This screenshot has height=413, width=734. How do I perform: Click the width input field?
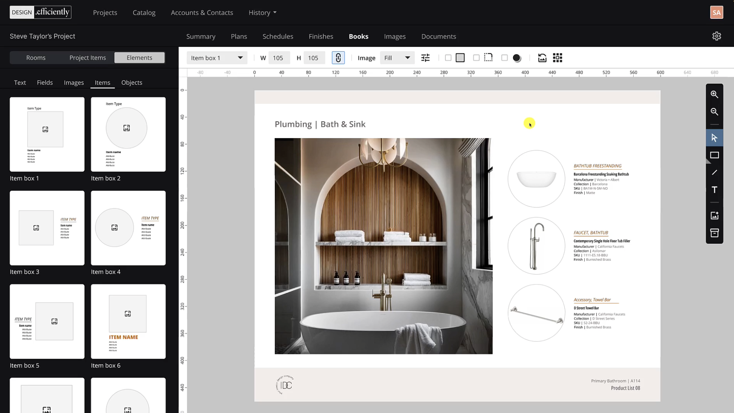click(279, 58)
